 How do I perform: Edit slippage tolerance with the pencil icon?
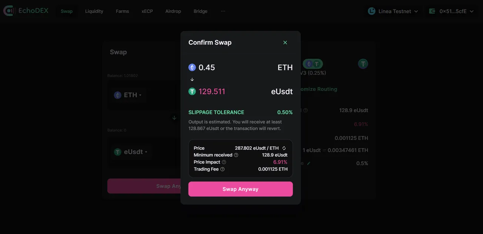tap(309, 163)
